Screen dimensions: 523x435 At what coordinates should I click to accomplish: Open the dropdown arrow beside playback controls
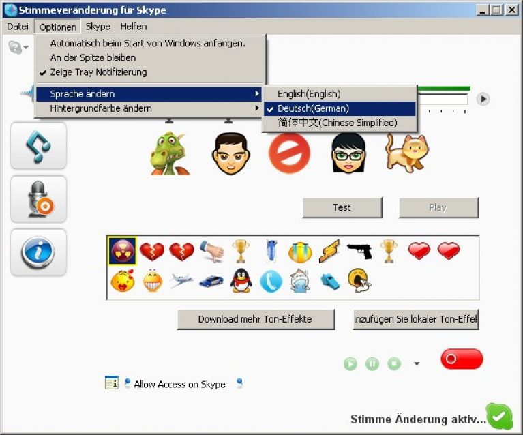pos(417,363)
